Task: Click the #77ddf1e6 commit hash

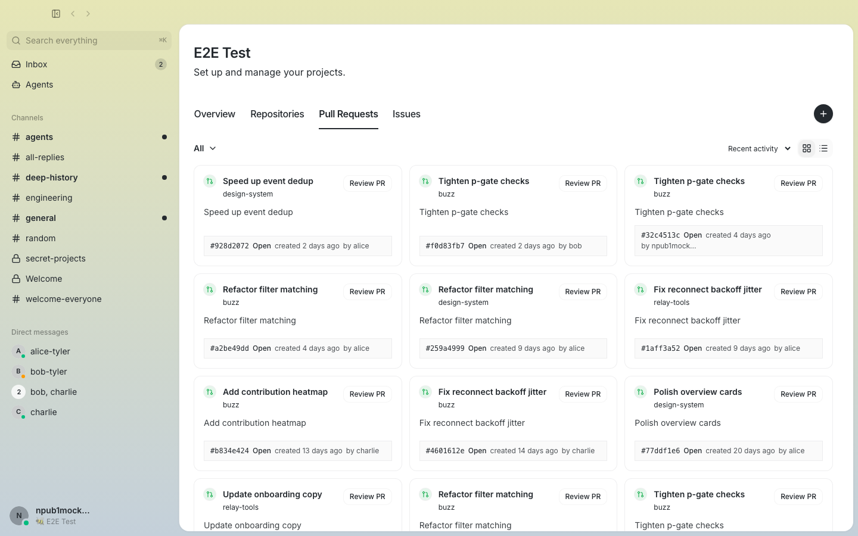Action: coord(660,451)
